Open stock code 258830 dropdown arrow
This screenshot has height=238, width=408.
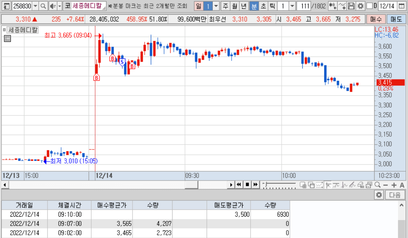point(35,6)
